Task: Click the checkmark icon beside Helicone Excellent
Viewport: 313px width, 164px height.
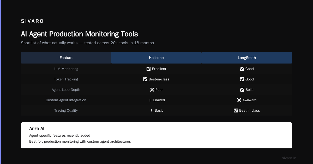Action: [x=149, y=69]
